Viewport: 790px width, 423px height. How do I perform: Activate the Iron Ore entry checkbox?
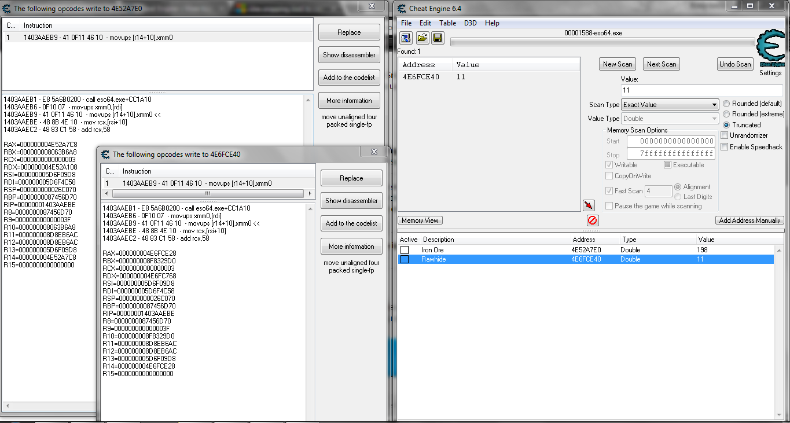(x=405, y=250)
